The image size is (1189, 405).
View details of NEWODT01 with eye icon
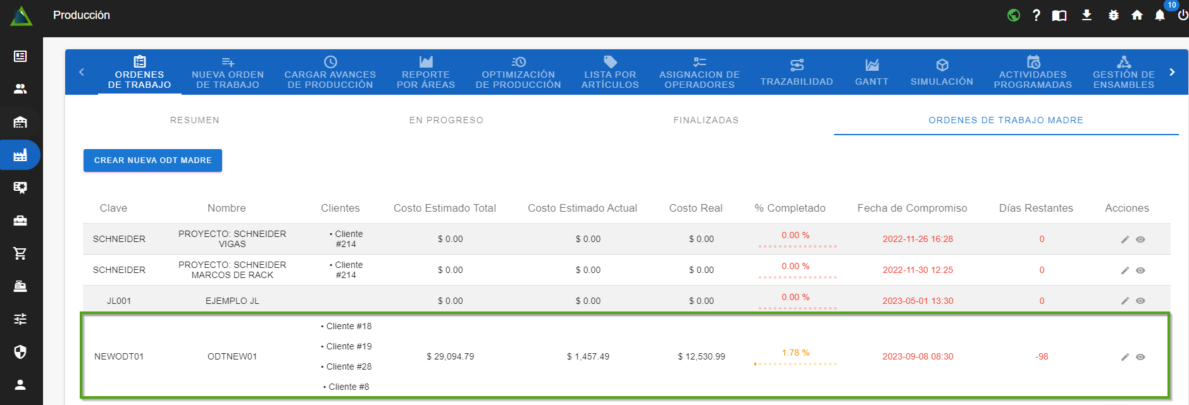1140,357
